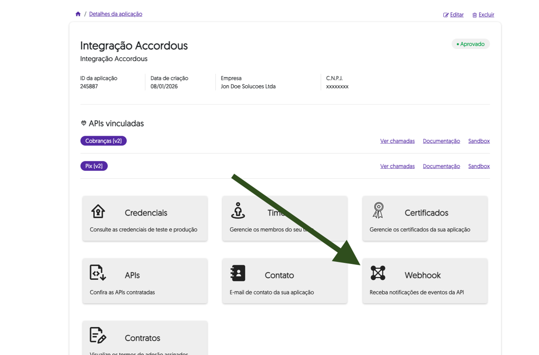Screen dimensions: 539x355
Task: Click the Editar link
Action: 456,15
